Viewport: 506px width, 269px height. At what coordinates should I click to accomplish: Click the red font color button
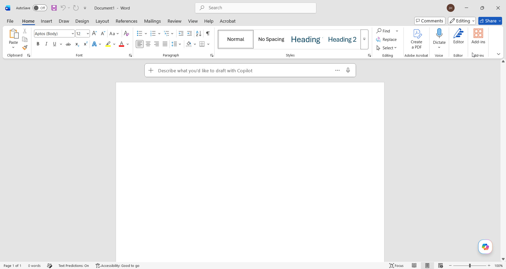click(x=121, y=44)
